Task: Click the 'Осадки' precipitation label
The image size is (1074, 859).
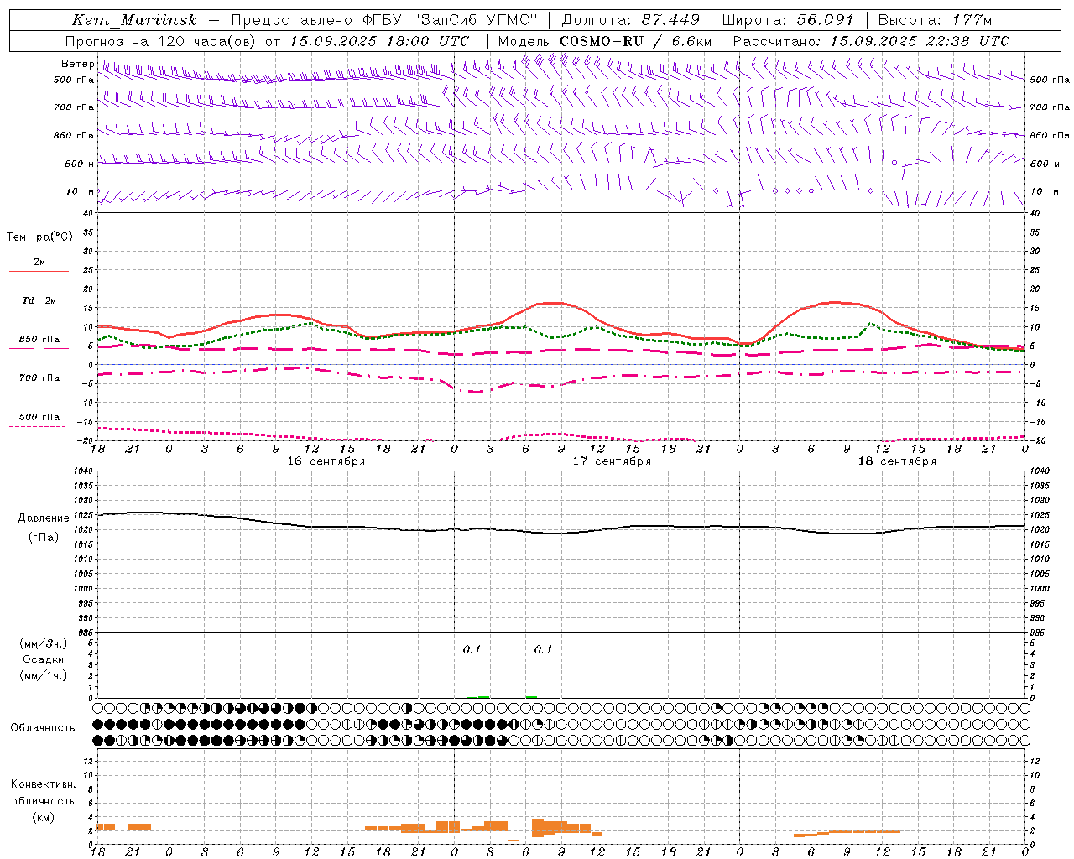Action: coord(44,659)
